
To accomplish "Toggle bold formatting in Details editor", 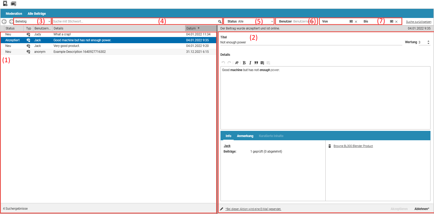I will tap(244, 63).
